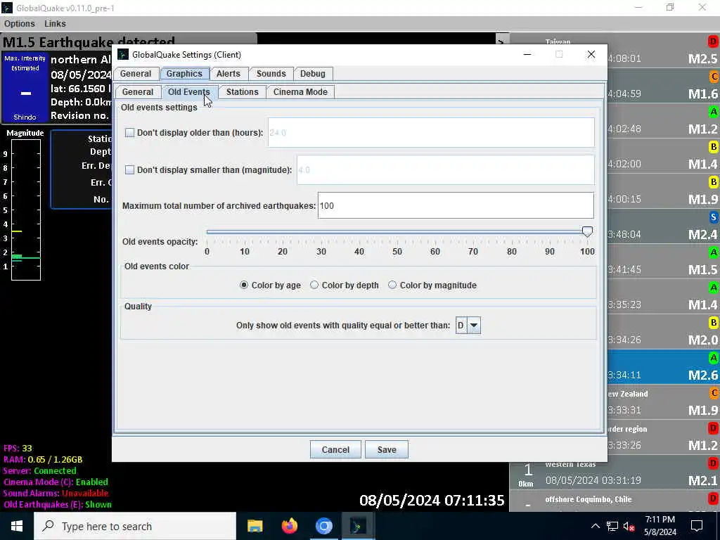Click the Cinema Mode (C) status text

56,482
